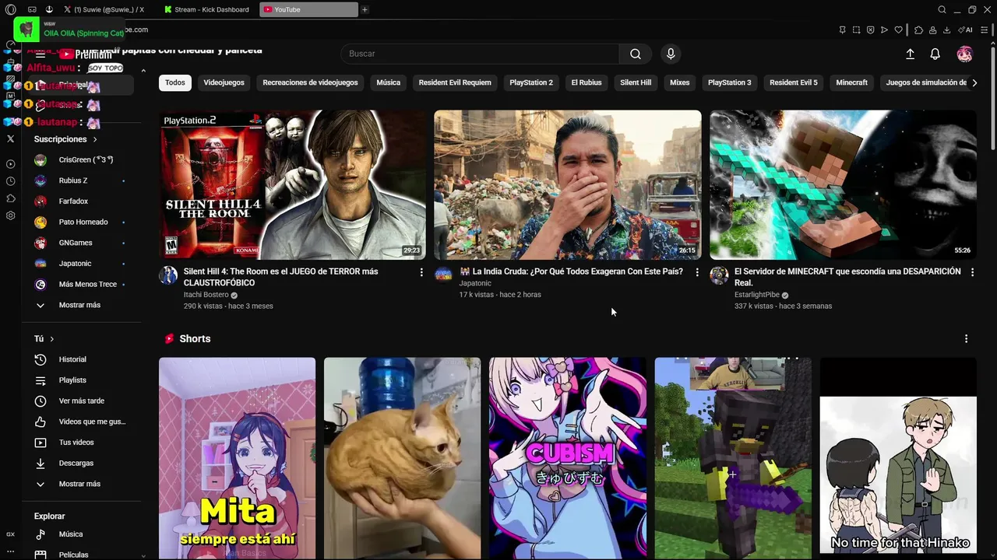Open the Itachi Bostero channel link
The image size is (997, 560).
click(206, 295)
